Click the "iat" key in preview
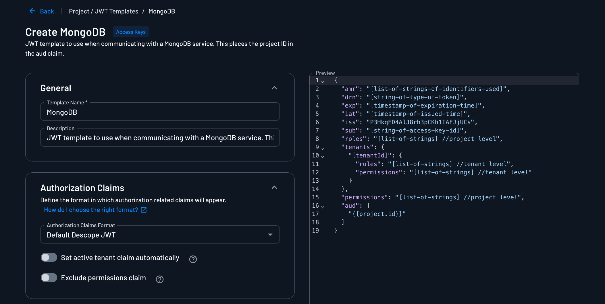Image resolution: width=605 pixels, height=304 pixels. (350, 114)
